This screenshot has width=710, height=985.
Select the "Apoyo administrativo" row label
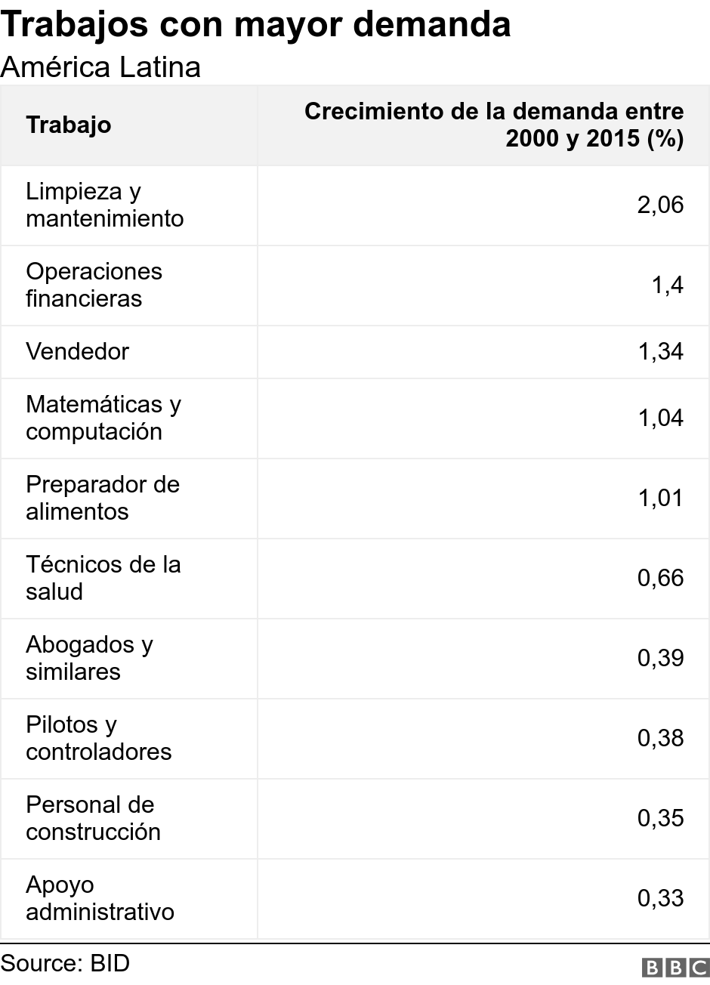coord(100,899)
